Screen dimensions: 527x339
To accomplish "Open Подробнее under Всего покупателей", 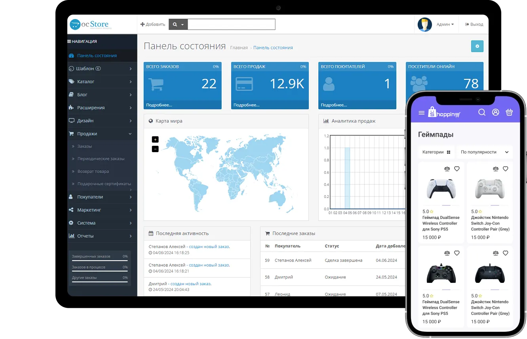I will pos(334,105).
